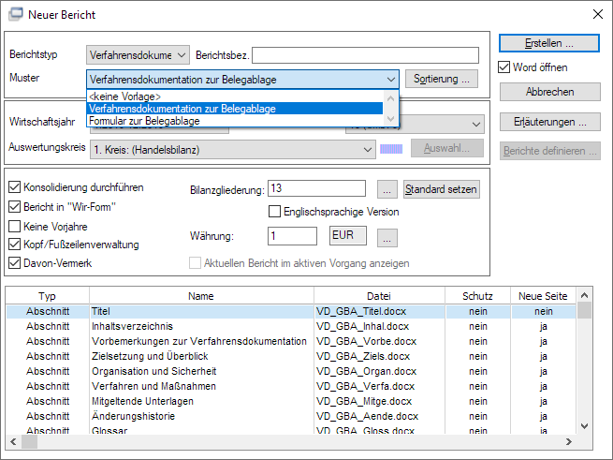Uncheck the Davon-Vermerk option
The height and width of the screenshot is (460, 613).
point(14,262)
